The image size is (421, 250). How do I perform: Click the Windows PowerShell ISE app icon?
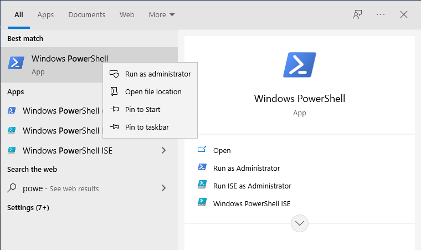pyautogui.click(x=12, y=150)
